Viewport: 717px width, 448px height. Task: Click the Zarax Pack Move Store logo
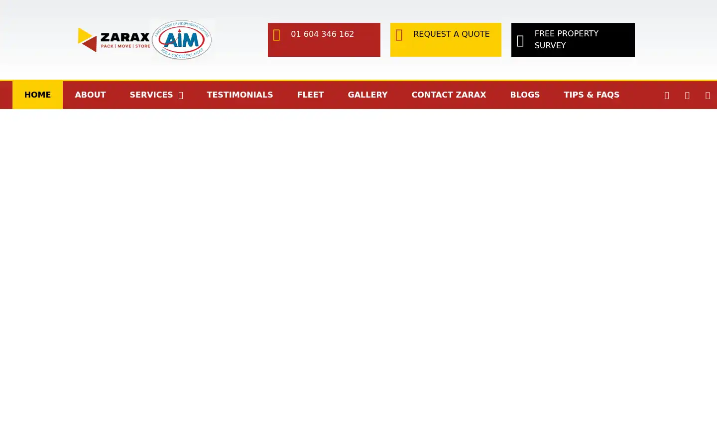[x=114, y=40]
